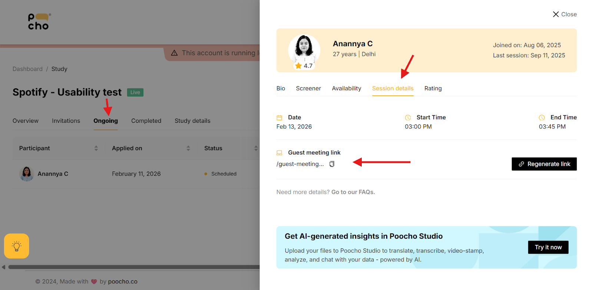The height and width of the screenshot is (290, 593).
Task: Click the Poocho logo
Action: pyautogui.click(x=39, y=21)
